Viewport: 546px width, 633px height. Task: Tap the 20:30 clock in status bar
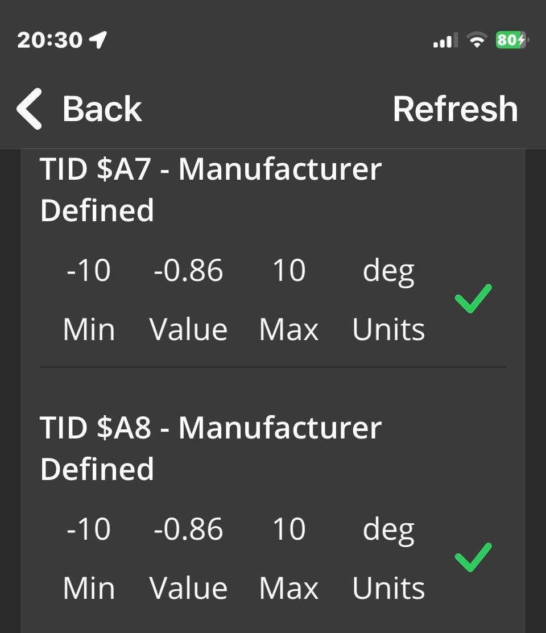pyautogui.click(x=50, y=40)
